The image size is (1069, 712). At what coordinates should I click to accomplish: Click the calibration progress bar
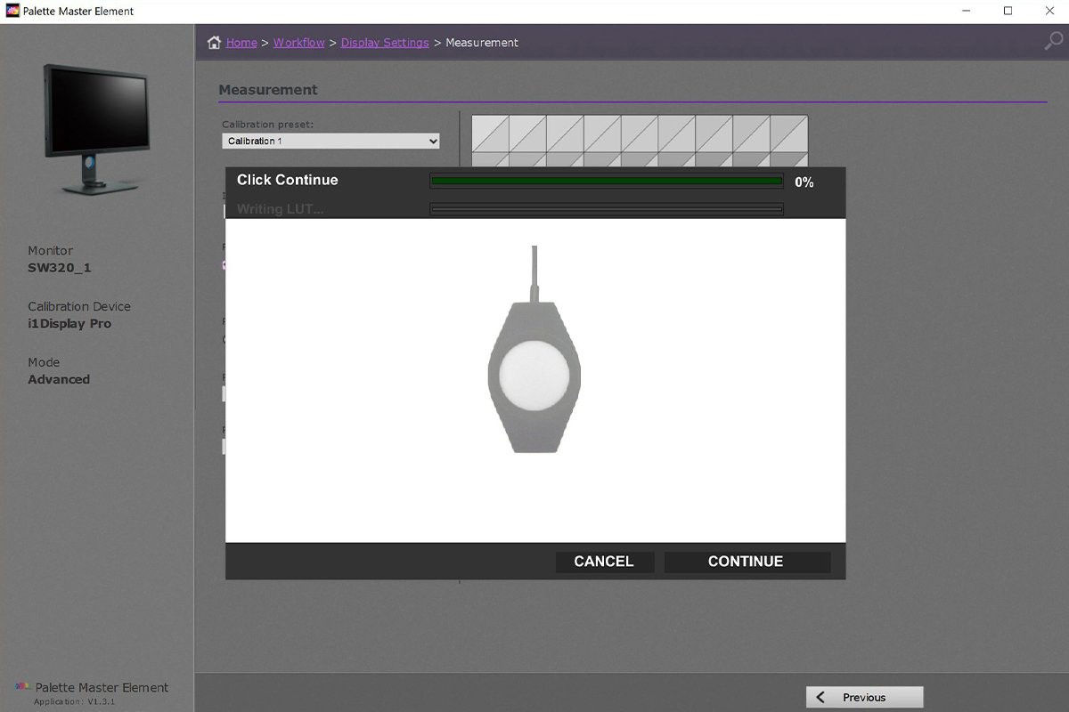(607, 181)
